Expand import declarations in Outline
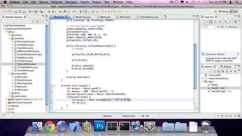 [x=203, y=78]
